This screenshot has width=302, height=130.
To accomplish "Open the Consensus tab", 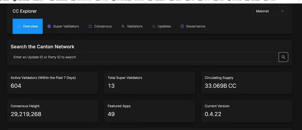I will coord(100,26).
